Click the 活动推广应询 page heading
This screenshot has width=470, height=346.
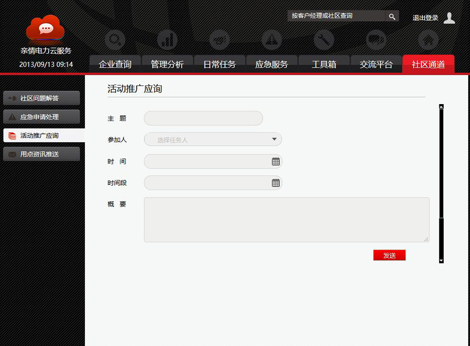point(135,89)
